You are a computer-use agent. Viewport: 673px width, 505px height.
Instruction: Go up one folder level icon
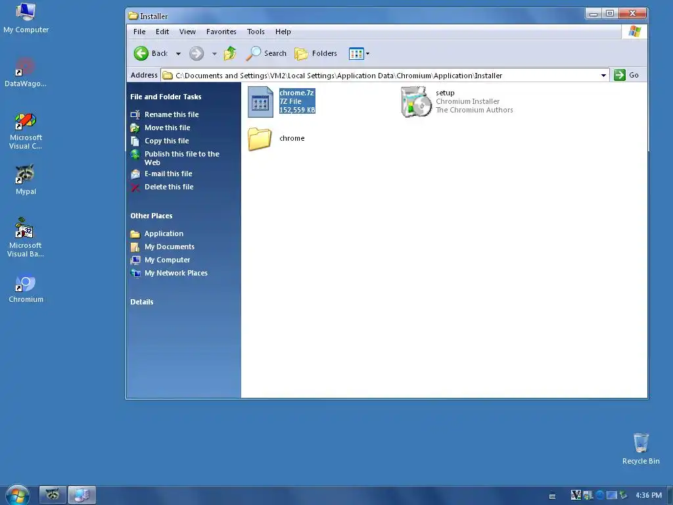pos(230,53)
